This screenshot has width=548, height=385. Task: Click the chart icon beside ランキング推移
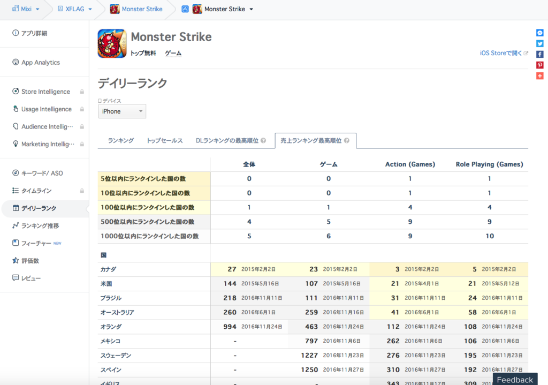point(16,225)
